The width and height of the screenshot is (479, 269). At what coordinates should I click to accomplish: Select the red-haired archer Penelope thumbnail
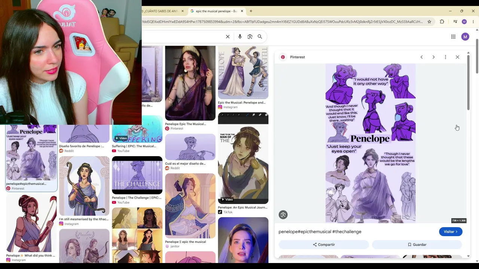click(x=31, y=223)
